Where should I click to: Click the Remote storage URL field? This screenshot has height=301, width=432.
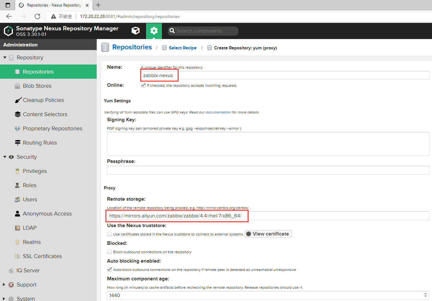pyautogui.click(x=268, y=216)
